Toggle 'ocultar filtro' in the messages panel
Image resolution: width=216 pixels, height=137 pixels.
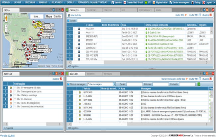click(x=195, y=79)
